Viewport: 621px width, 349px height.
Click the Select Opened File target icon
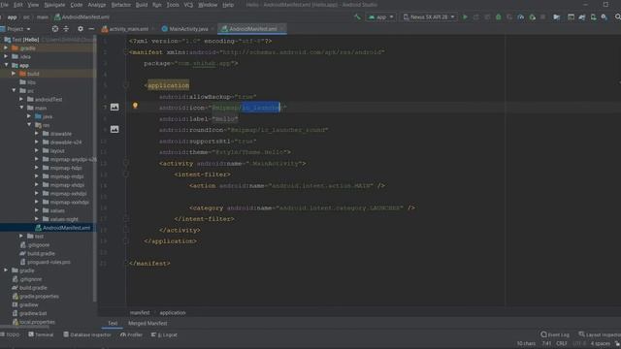tap(55, 29)
